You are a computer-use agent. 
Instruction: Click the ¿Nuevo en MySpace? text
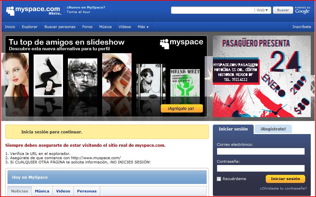86,8
